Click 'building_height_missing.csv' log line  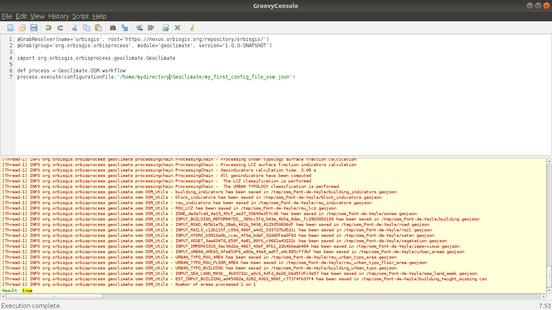coord(245,279)
